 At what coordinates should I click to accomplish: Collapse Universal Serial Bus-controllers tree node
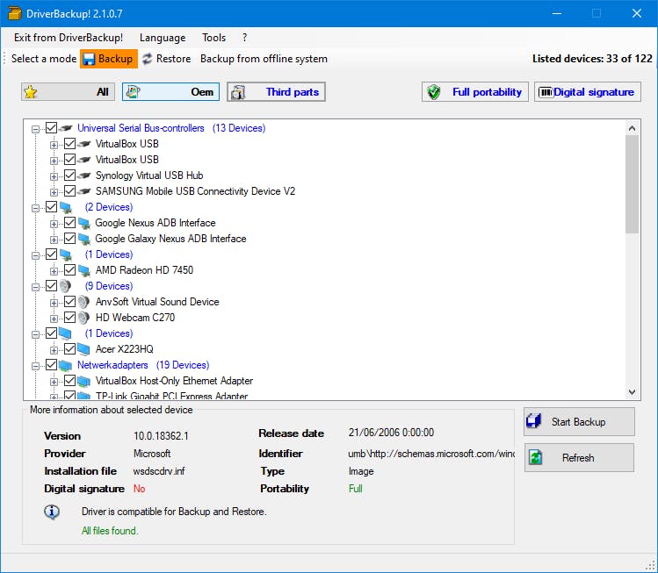[36, 129]
